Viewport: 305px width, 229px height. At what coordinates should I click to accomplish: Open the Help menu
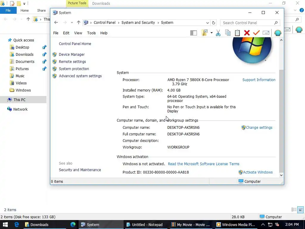[104, 33]
